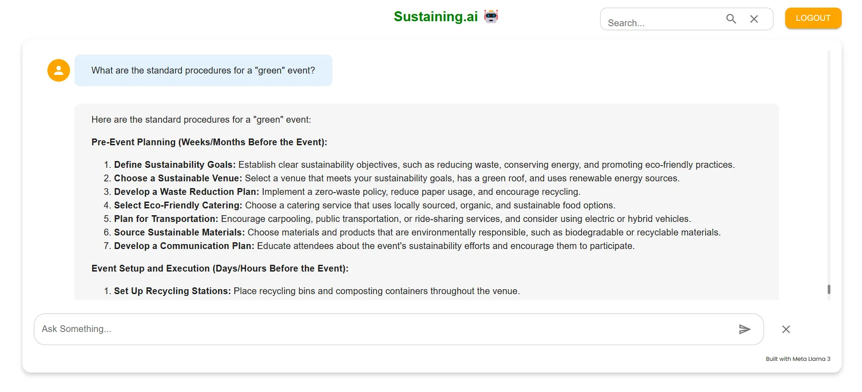Screen dimensions: 862x392
Task: Click the Sustaining.ai title text
Action: [436, 17]
